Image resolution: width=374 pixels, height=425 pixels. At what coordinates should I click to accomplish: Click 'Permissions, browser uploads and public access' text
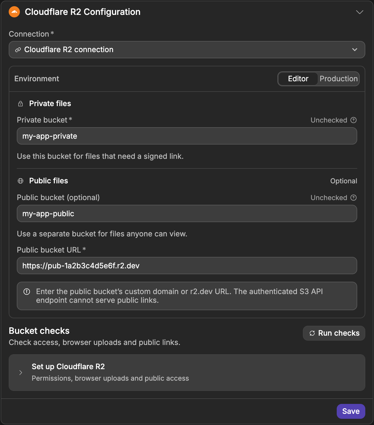pyautogui.click(x=110, y=378)
